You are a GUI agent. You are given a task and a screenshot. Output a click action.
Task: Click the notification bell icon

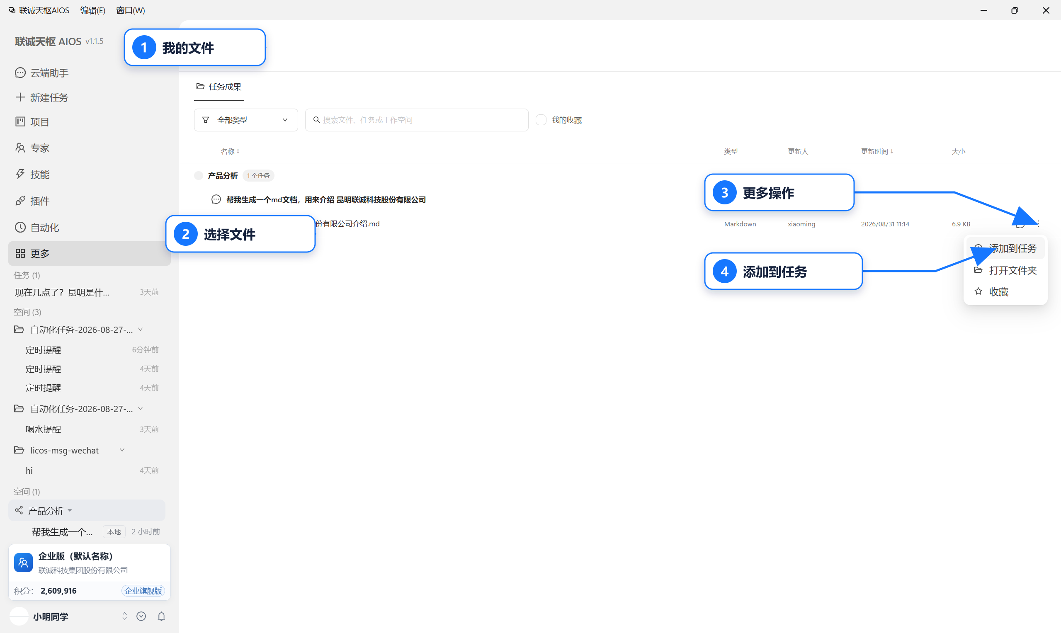[x=161, y=616]
